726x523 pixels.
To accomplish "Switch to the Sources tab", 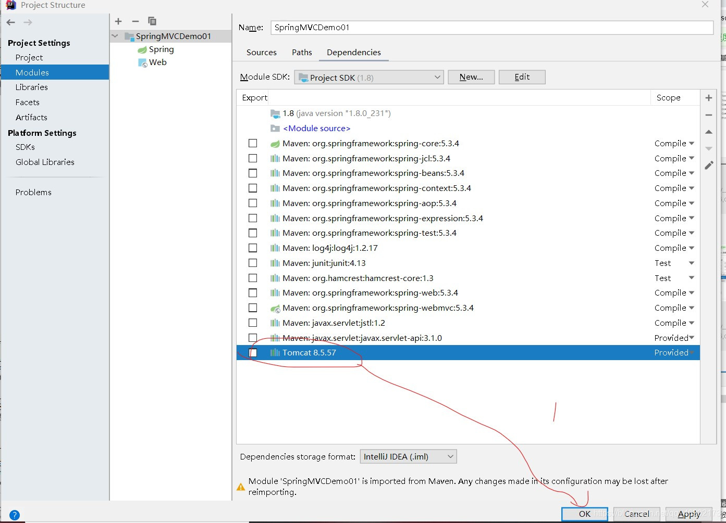I will click(x=262, y=53).
